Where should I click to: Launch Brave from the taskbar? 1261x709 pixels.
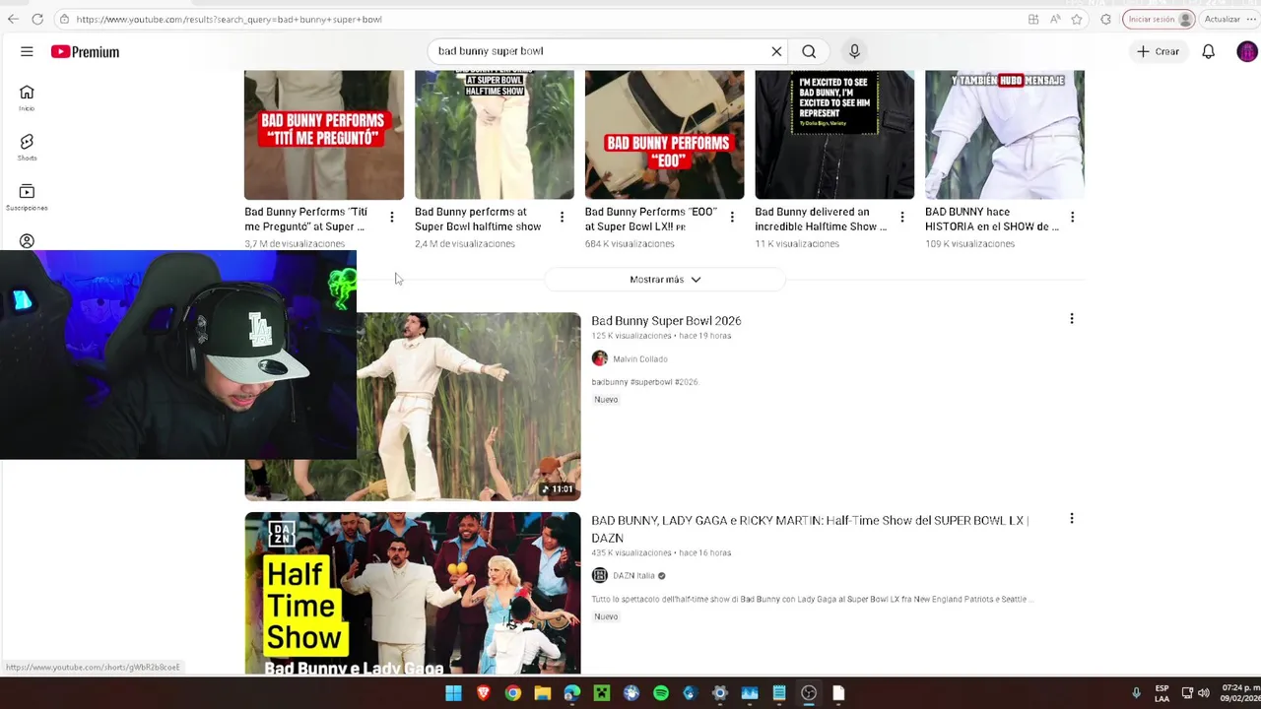point(483,693)
